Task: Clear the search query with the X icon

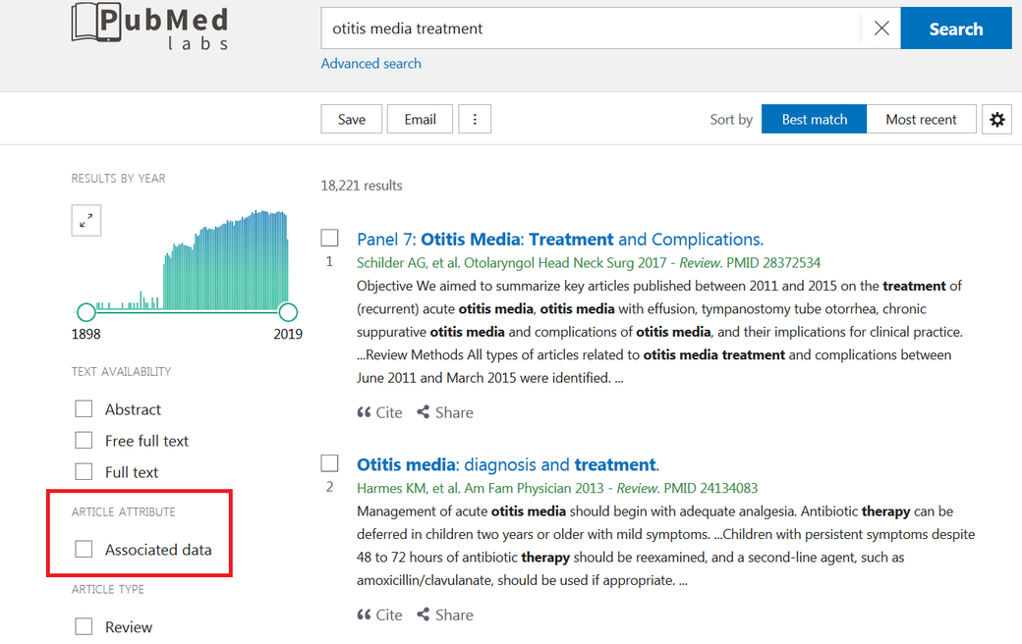Action: 881,28
